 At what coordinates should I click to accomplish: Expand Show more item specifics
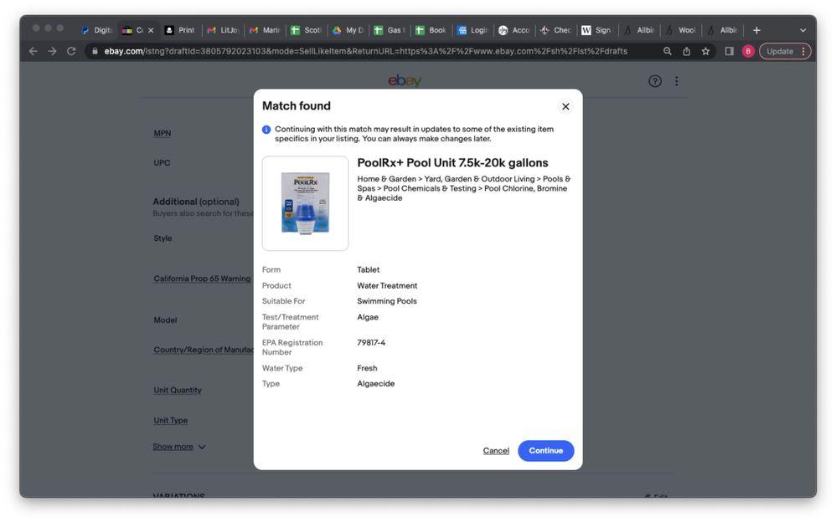pos(178,447)
